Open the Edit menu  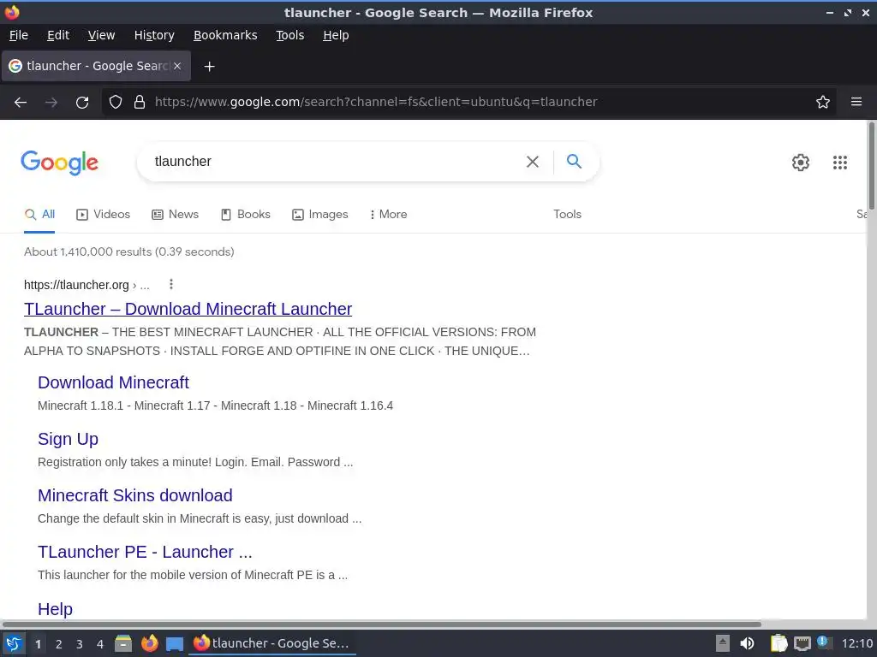coord(58,35)
